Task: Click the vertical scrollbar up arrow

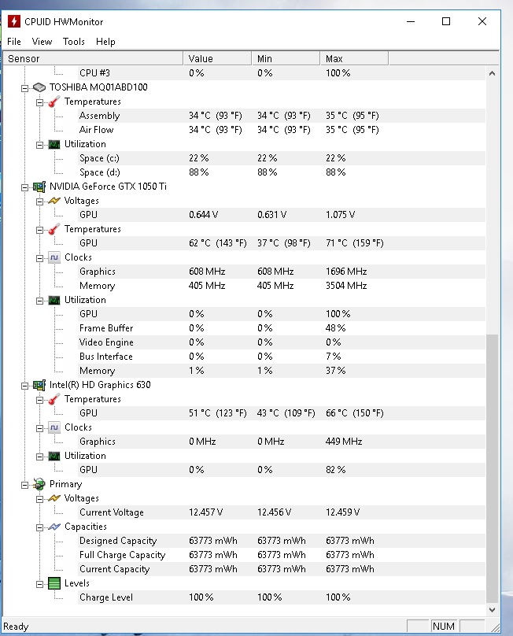Action: [493, 73]
